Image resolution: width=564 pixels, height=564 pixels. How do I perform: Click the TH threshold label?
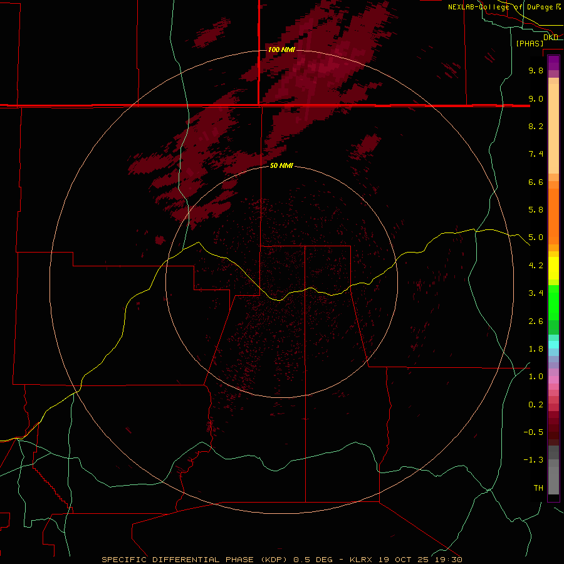538,488
